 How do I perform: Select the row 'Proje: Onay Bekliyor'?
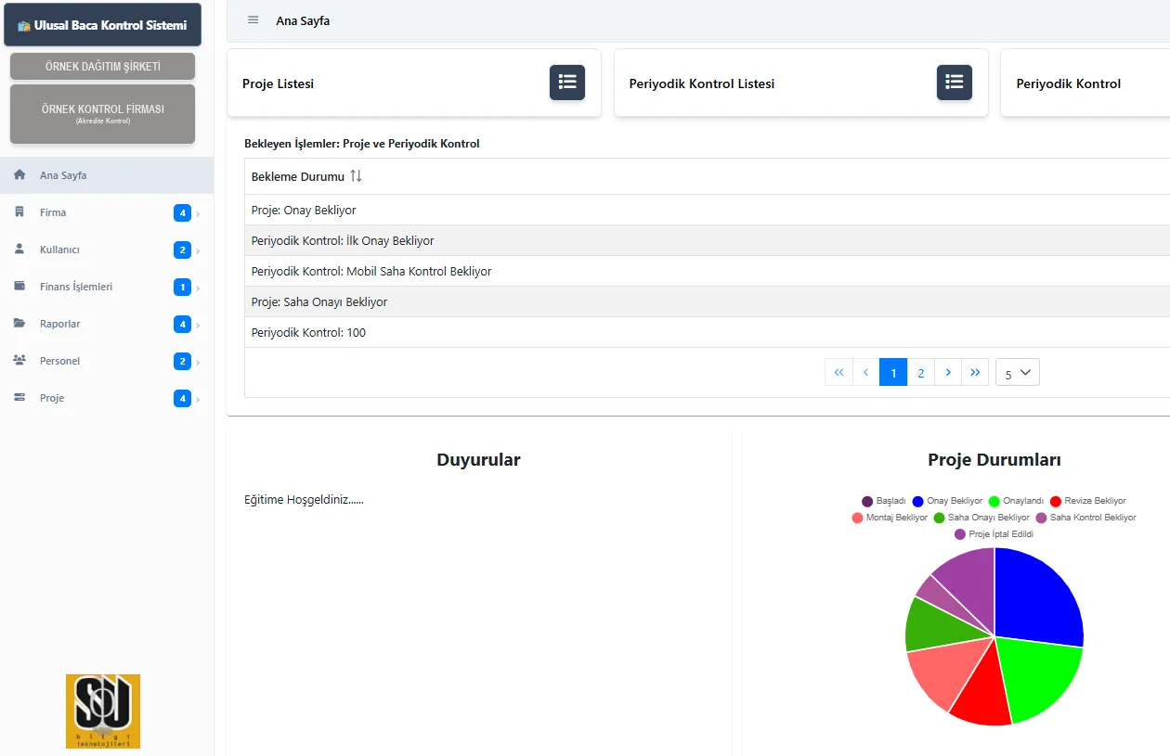707,210
